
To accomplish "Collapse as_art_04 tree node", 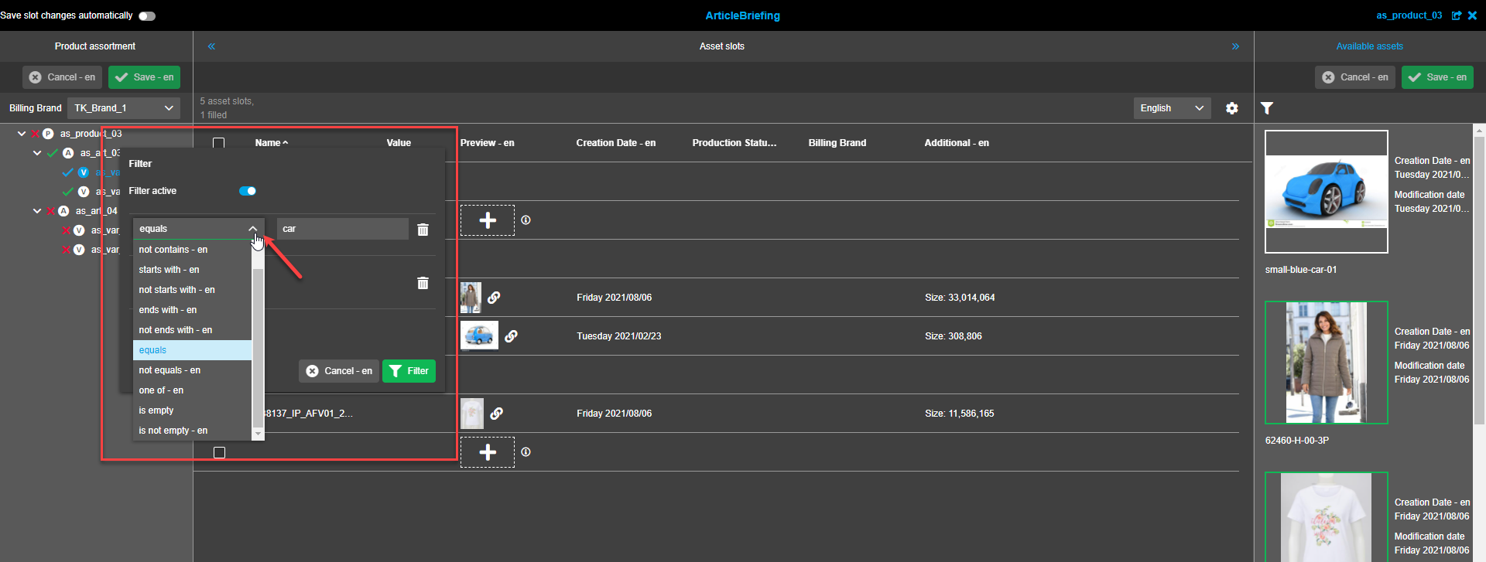I will click(x=37, y=211).
